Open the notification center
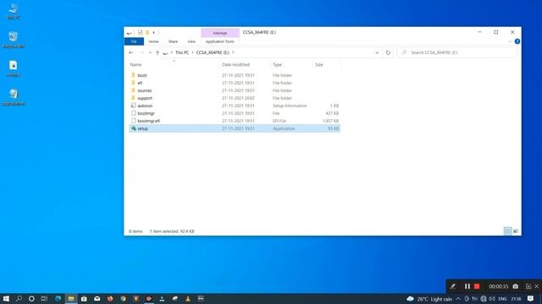The height and width of the screenshot is (304, 542). (531, 298)
